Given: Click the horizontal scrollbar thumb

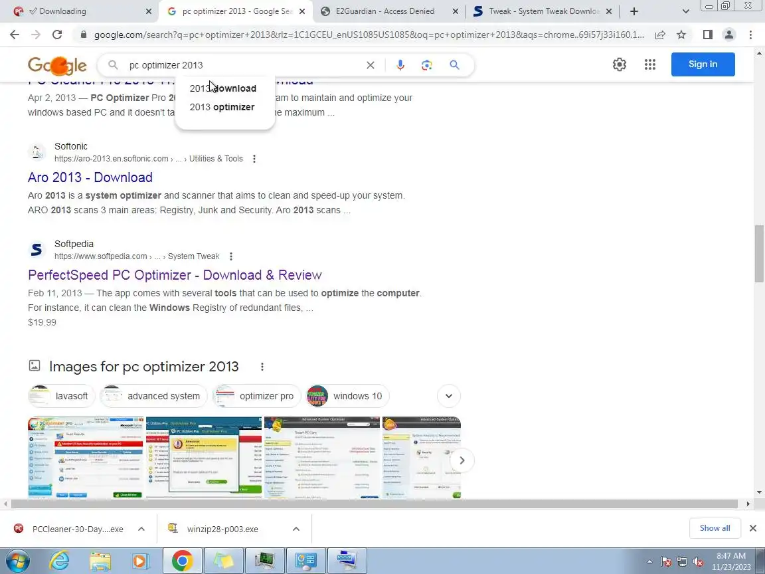Looking at the screenshot, I should point(375,504).
